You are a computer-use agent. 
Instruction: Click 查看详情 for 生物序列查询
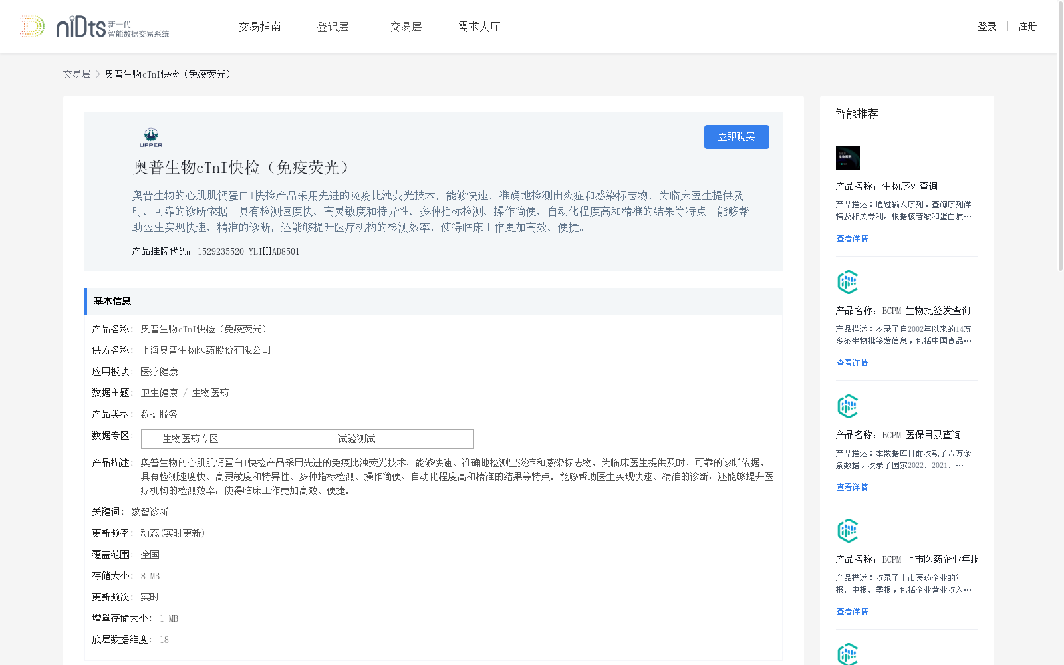pos(852,239)
